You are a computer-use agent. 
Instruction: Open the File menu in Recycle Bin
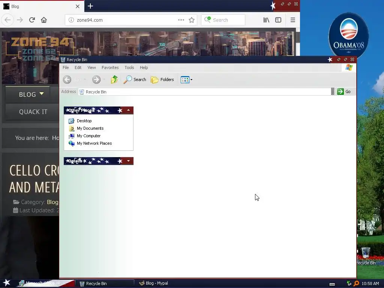(x=66, y=67)
